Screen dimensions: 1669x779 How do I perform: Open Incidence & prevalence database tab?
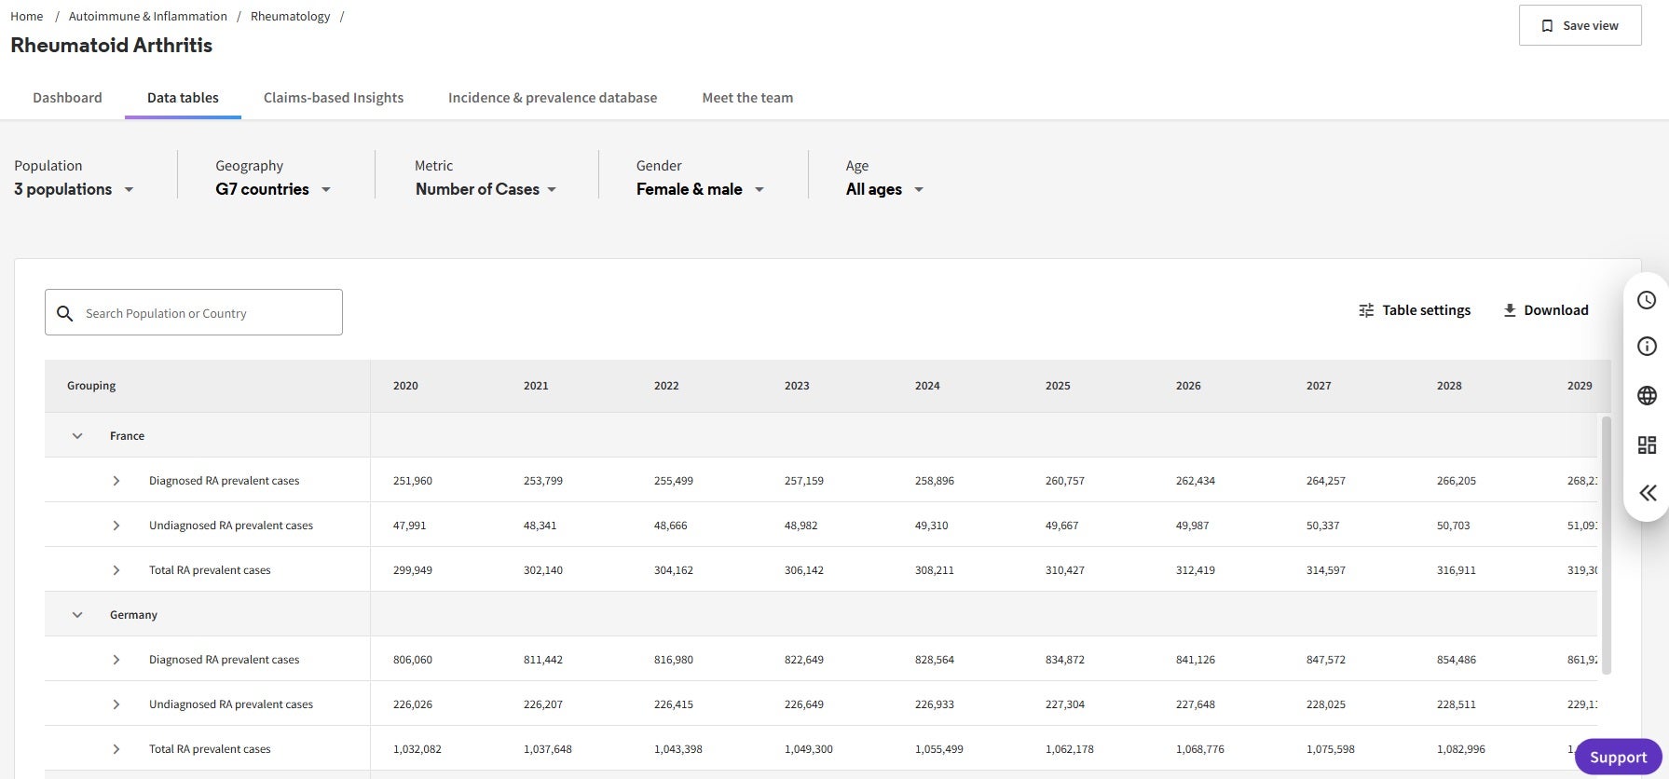[x=553, y=98]
